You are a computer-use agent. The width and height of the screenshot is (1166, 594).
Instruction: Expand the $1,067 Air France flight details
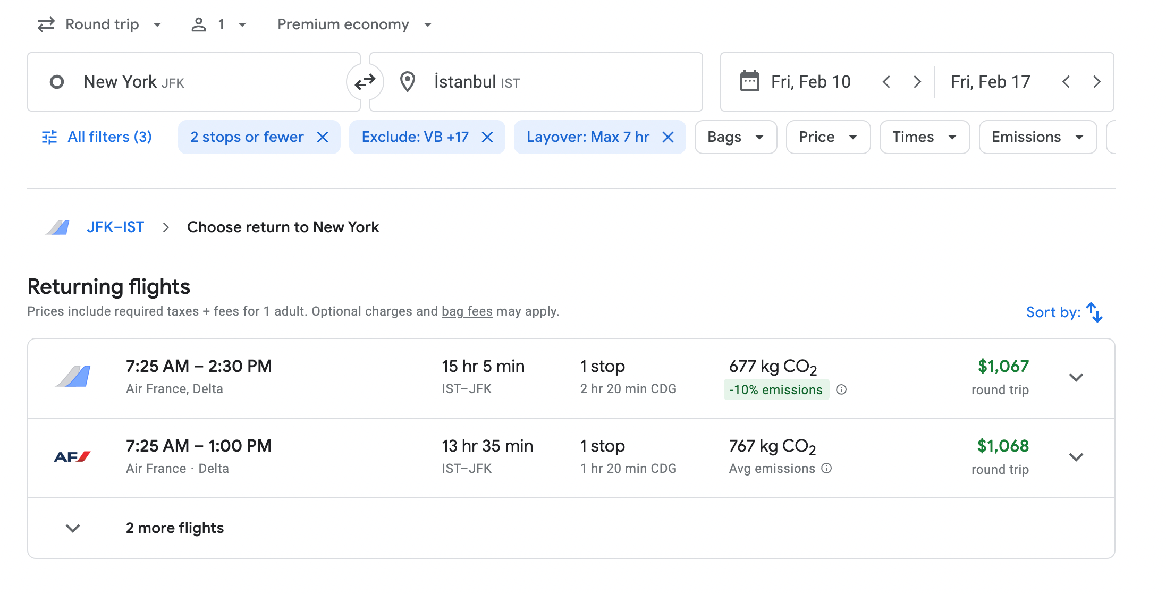pos(1076,378)
